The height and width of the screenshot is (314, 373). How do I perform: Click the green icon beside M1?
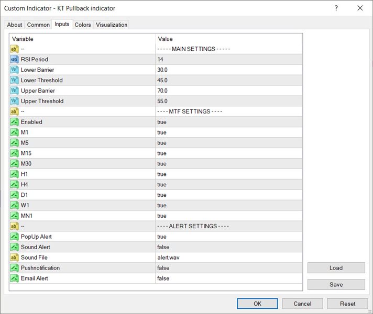[14, 132]
